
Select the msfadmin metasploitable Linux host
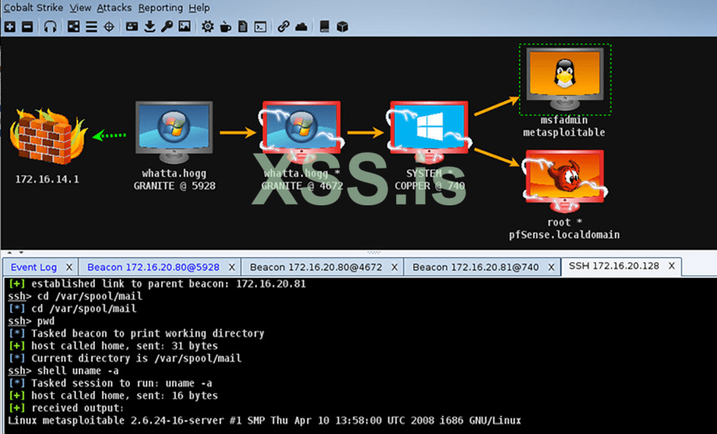click(x=564, y=78)
